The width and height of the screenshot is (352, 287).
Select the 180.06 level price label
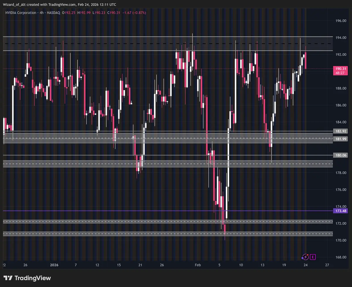coord(340,155)
